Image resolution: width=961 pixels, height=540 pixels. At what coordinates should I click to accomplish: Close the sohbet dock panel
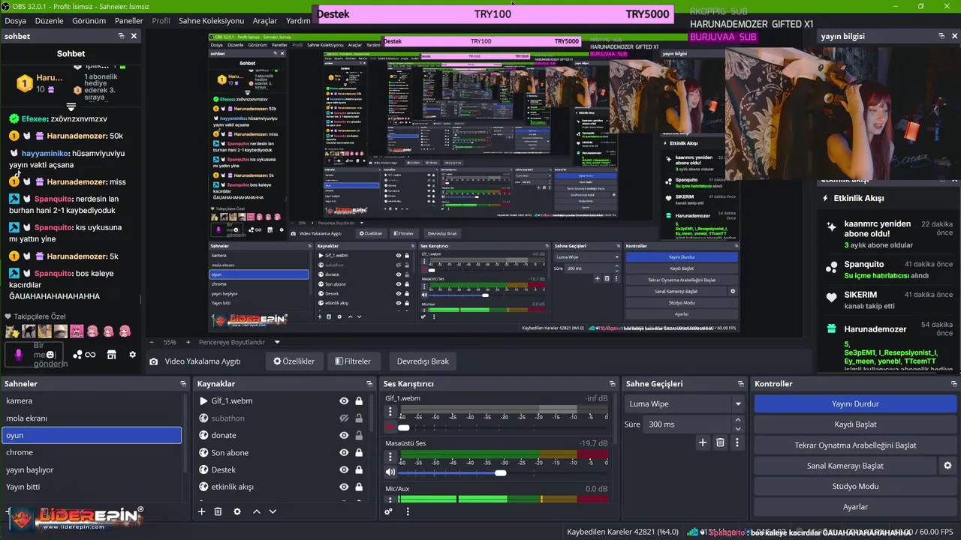[x=134, y=36]
